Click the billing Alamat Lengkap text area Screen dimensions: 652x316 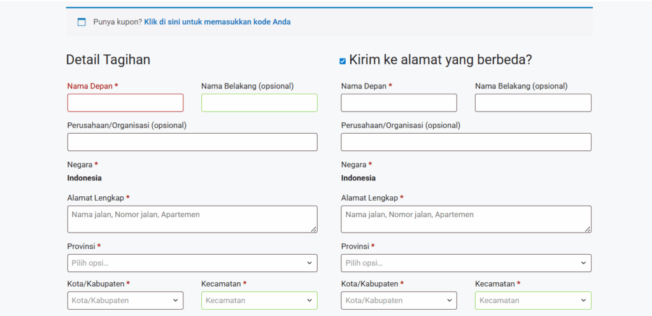pyautogui.click(x=192, y=219)
